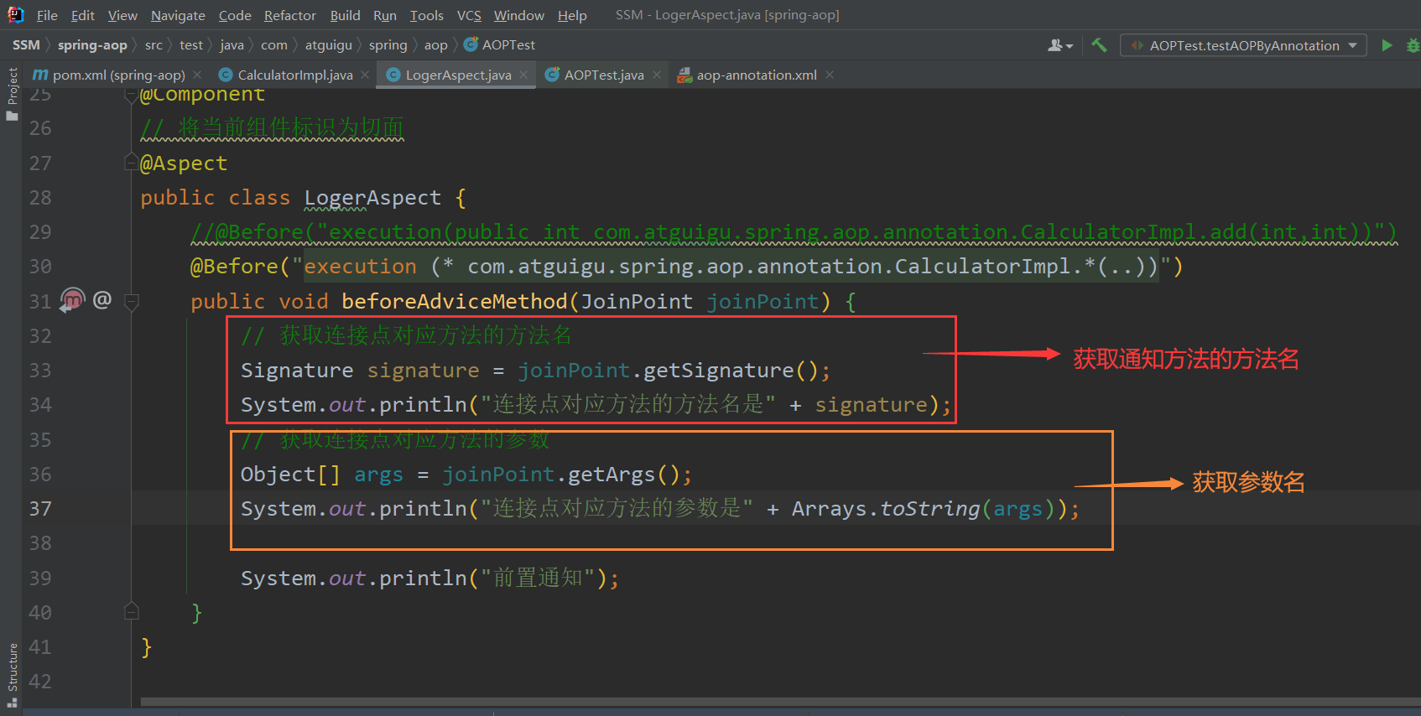Open the View menu
This screenshot has height=716, width=1421.
(x=122, y=15)
